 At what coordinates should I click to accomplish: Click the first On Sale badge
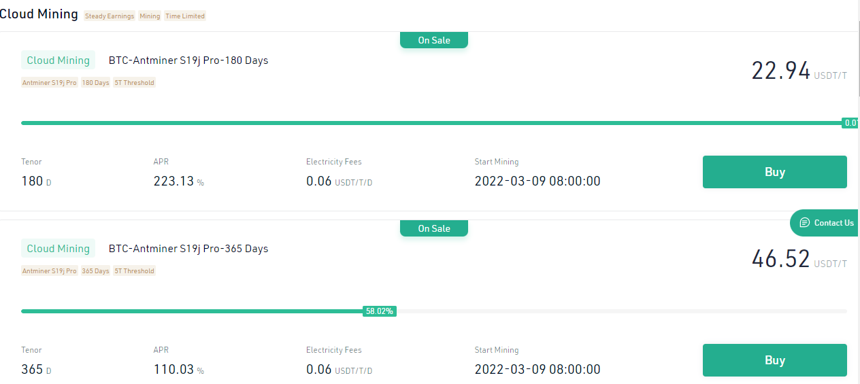[x=434, y=40]
